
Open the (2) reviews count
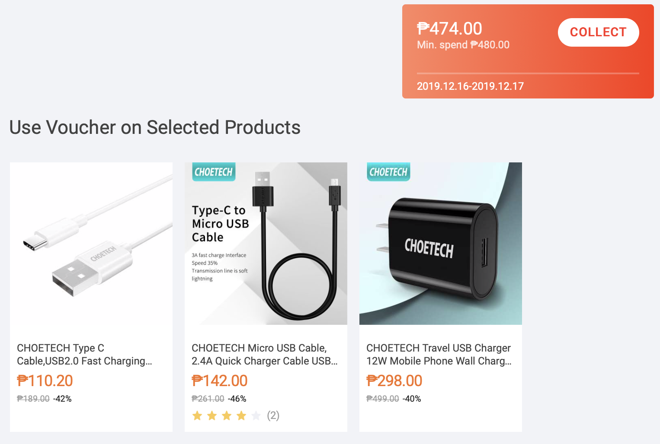point(273,415)
